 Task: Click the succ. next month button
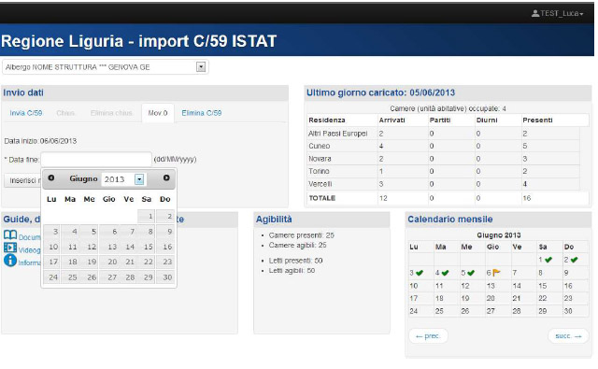tap(568, 336)
